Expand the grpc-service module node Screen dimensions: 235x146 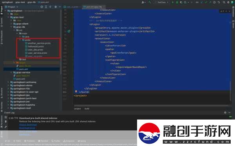11,72
